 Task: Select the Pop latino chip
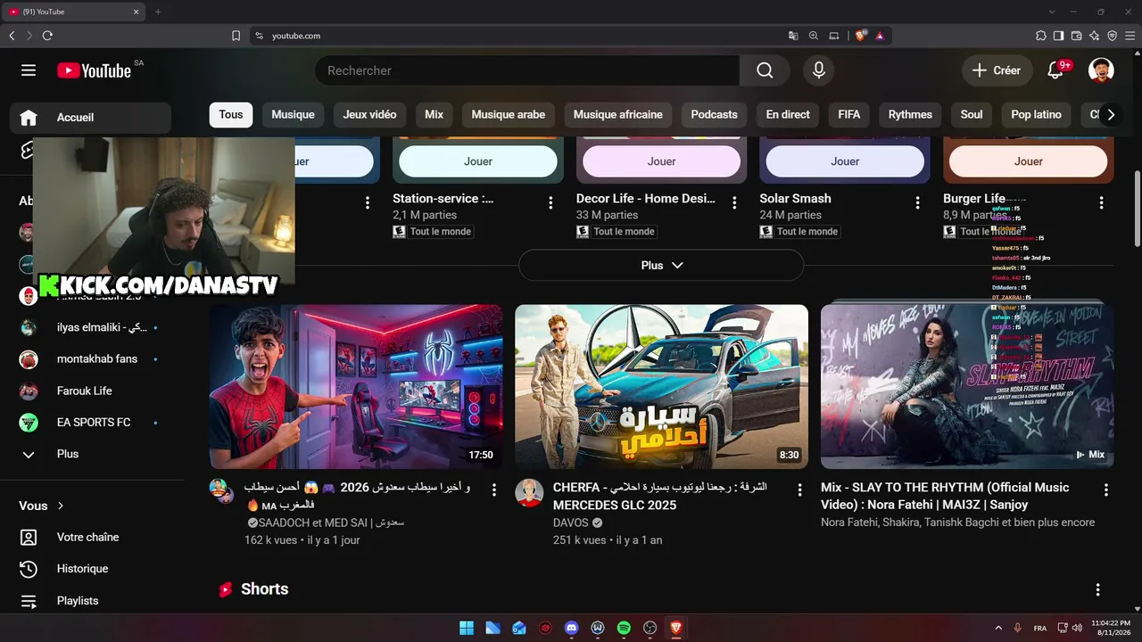(1036, 114)
